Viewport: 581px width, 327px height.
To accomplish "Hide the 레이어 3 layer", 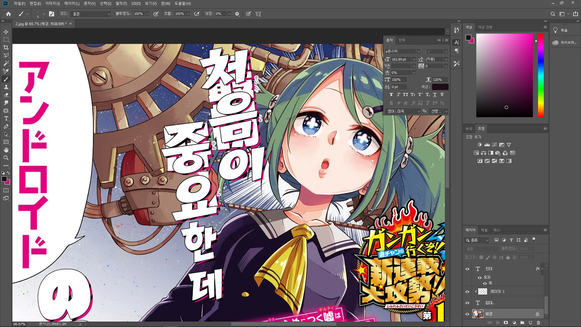I will pos(468,292).
